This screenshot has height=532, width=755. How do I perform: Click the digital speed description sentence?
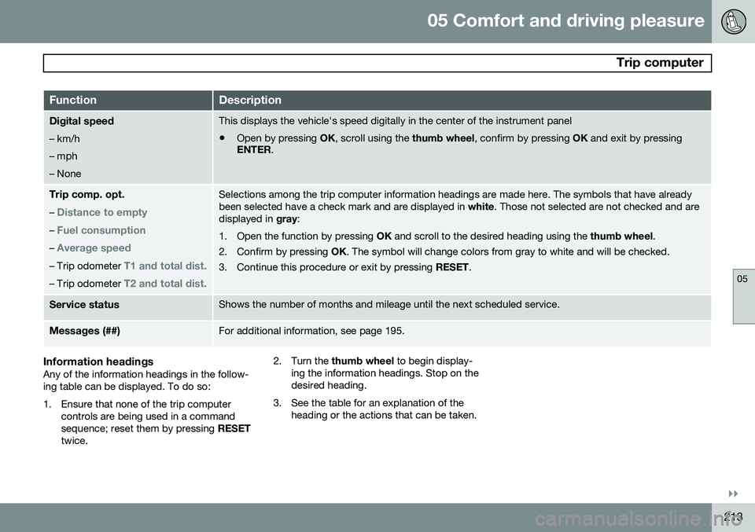click(x=396, y=121)
